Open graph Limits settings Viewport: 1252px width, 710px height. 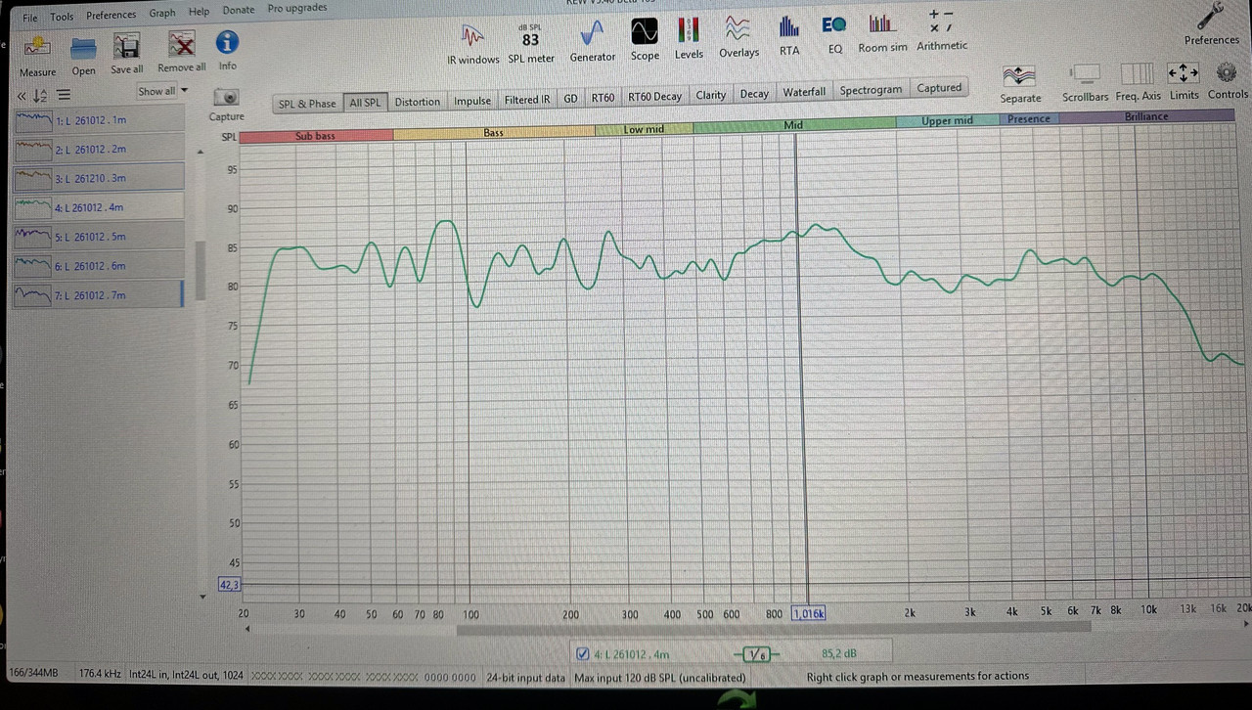tap(1184, 81)
